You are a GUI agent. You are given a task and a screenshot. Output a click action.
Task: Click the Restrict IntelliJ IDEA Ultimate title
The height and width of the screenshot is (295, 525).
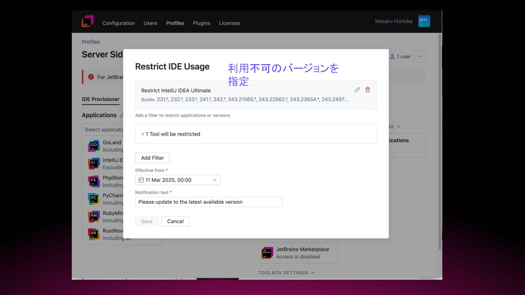click(x=176, y=90)
